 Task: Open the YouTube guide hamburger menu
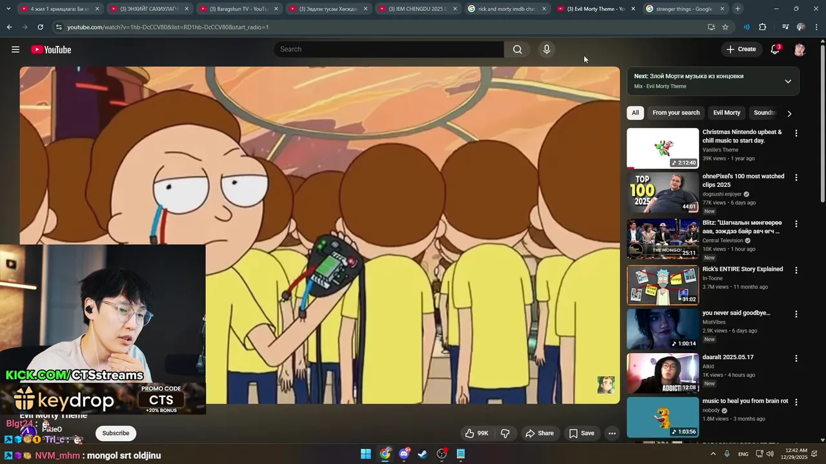click(x=15, y=50)
